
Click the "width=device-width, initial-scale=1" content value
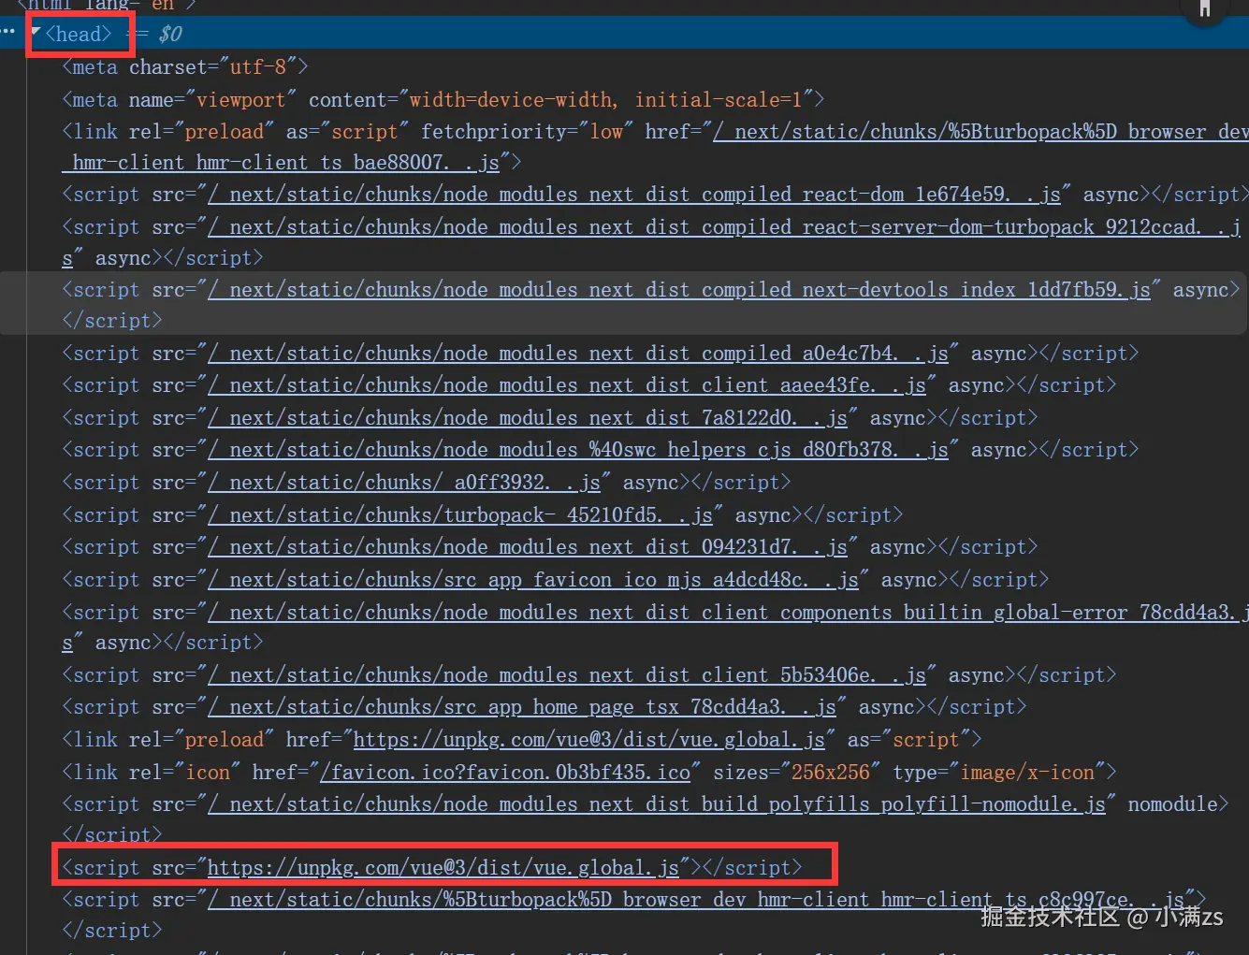pos(606,100)
